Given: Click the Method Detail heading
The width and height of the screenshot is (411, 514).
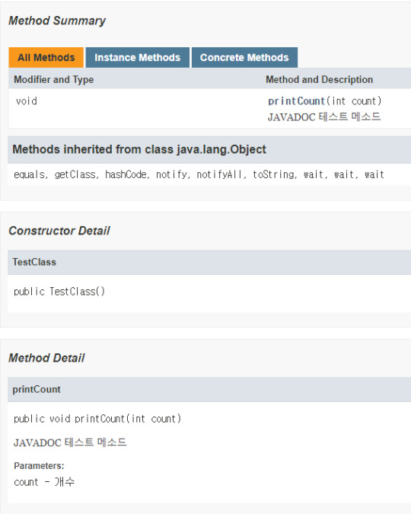Looking at the screenshot, I should click(46, 358).
